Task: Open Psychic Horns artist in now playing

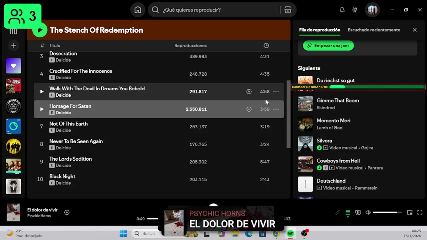Action: (39, 216)
